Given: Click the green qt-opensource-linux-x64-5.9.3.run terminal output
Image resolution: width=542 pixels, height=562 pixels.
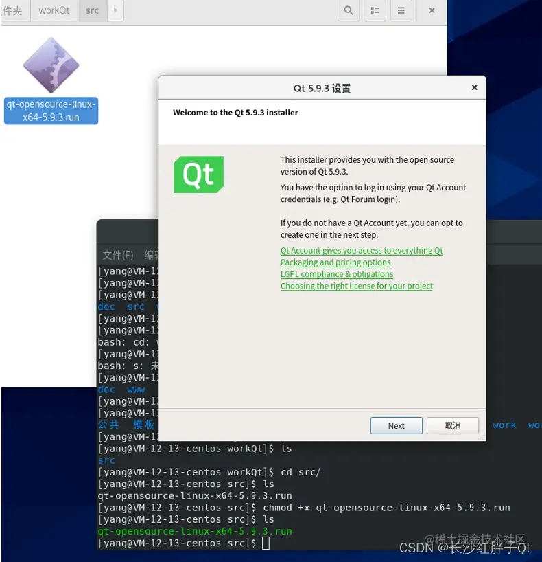Looking at the screenshot, I should 195,532.
